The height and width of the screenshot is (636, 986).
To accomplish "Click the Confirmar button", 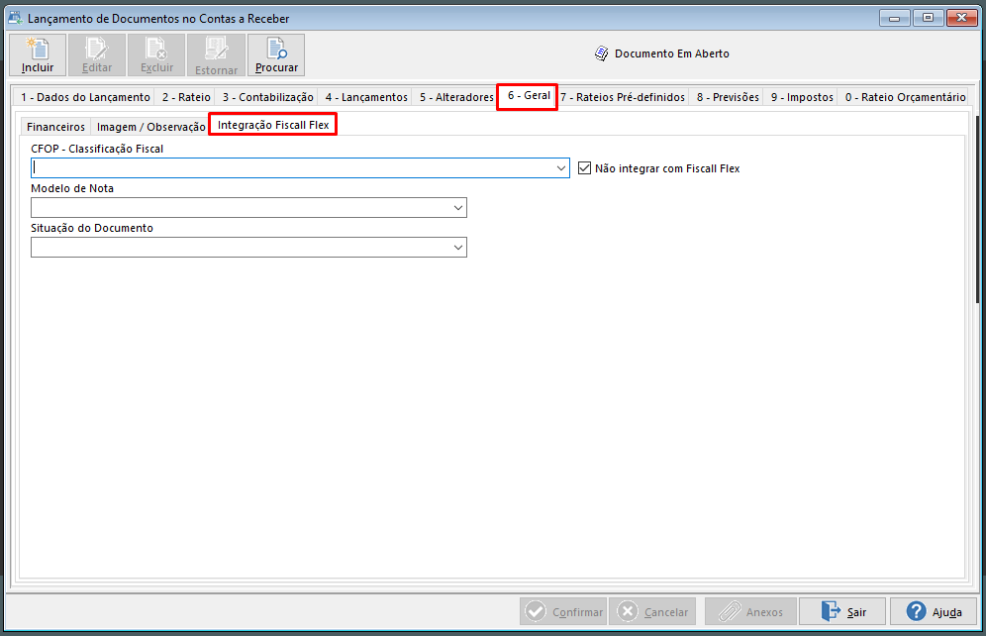I will pos(563,611).
